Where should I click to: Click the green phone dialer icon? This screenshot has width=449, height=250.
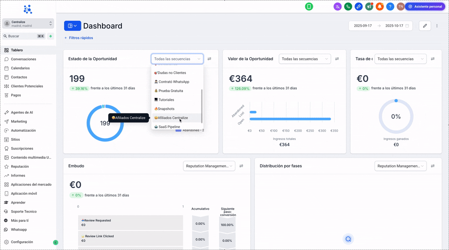348,7
